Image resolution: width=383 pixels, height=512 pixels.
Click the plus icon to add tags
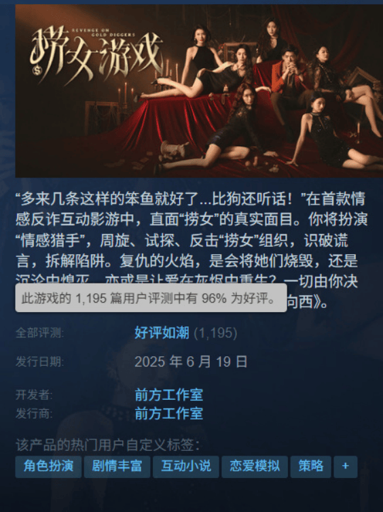[x=346, y=466]
